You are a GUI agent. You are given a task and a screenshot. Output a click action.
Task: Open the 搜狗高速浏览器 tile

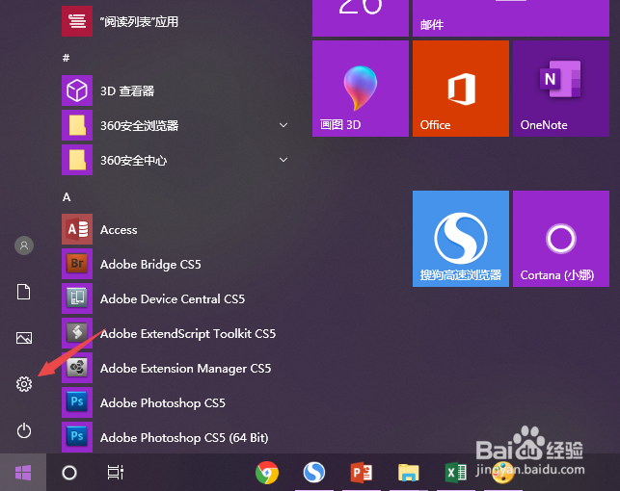(x=461, y=239)
